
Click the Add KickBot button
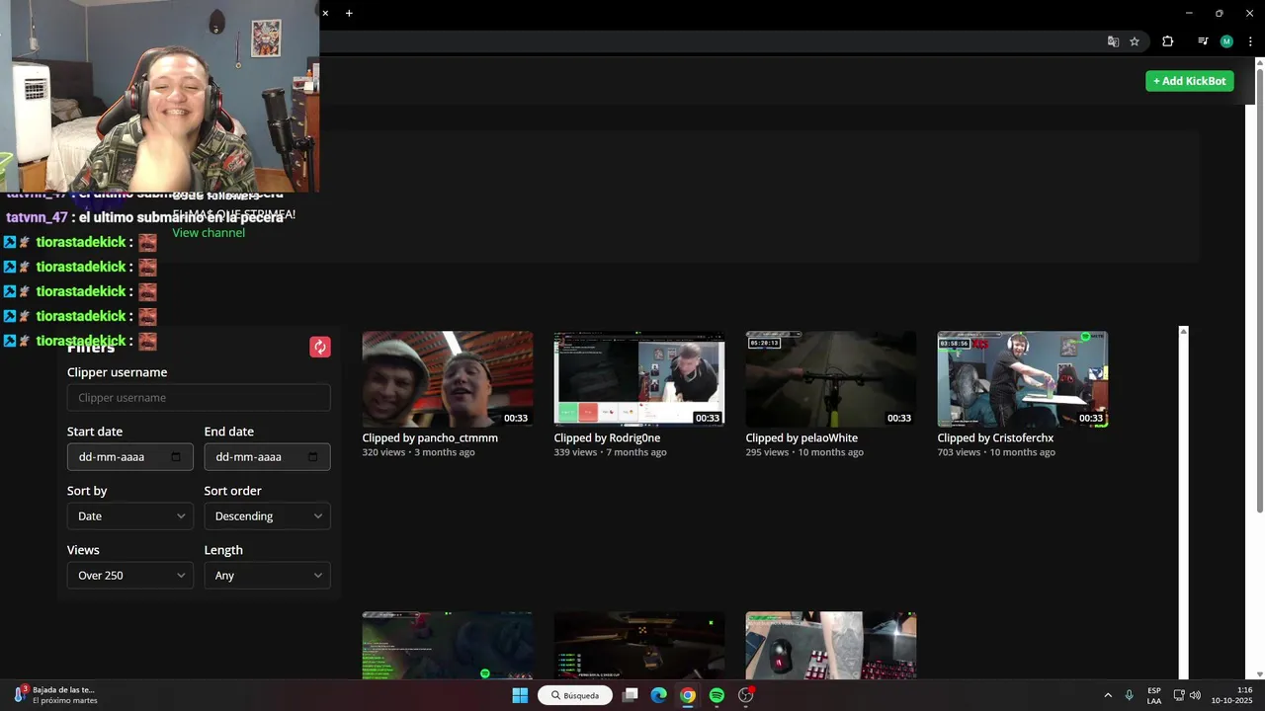tap(1189, 81)
